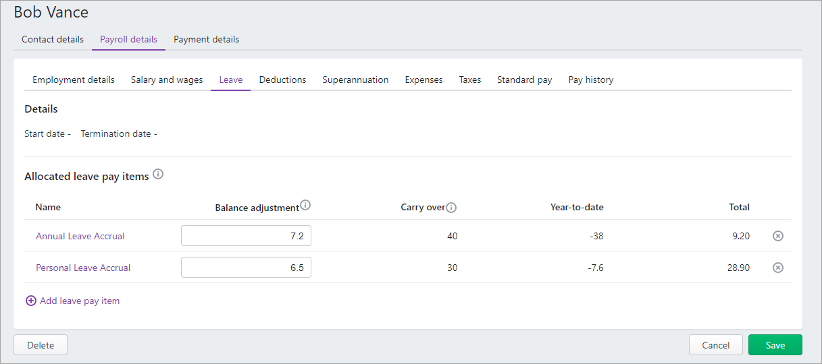The width and height of the screenshot is (822, 364).
Task: Click the Balance adjustment info icon
Action: (305, 206)
